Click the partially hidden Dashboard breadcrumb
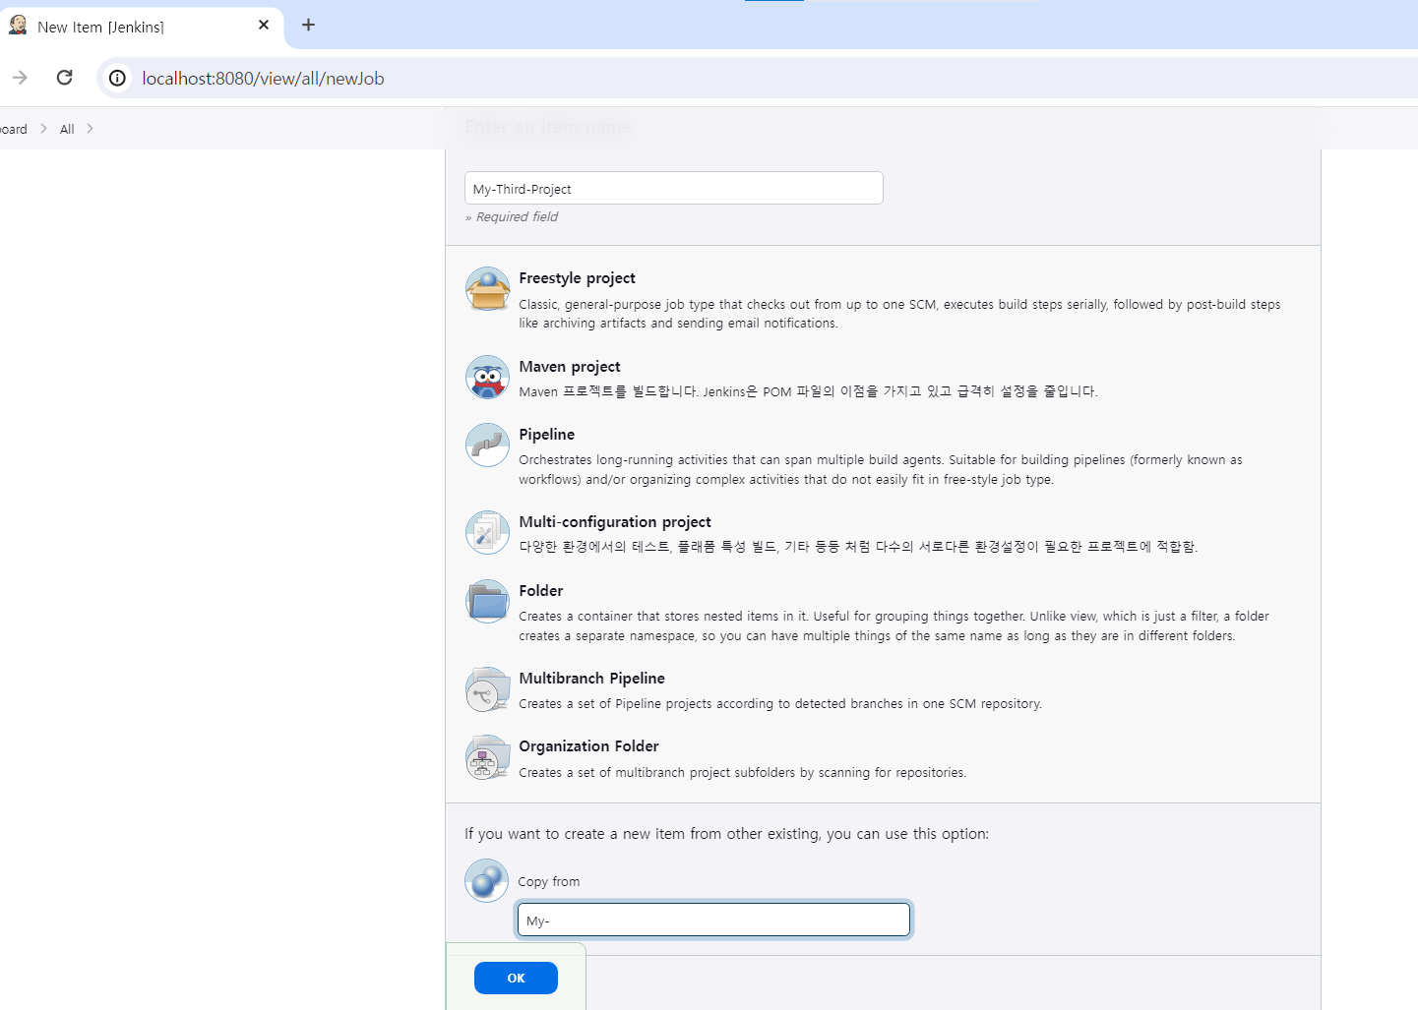This screenshot has height=1010, width=1418. tap(14, 129)
